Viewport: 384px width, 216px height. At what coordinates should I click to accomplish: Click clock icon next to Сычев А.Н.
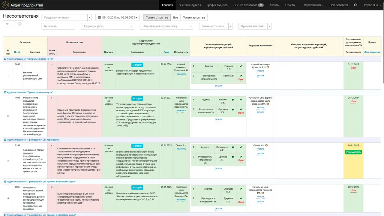(266, 145)
